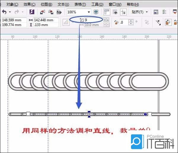Screen dimensions: 178x153
Task: Click the blend spacing field 10.0 mm
Action: tap(94, 25)
